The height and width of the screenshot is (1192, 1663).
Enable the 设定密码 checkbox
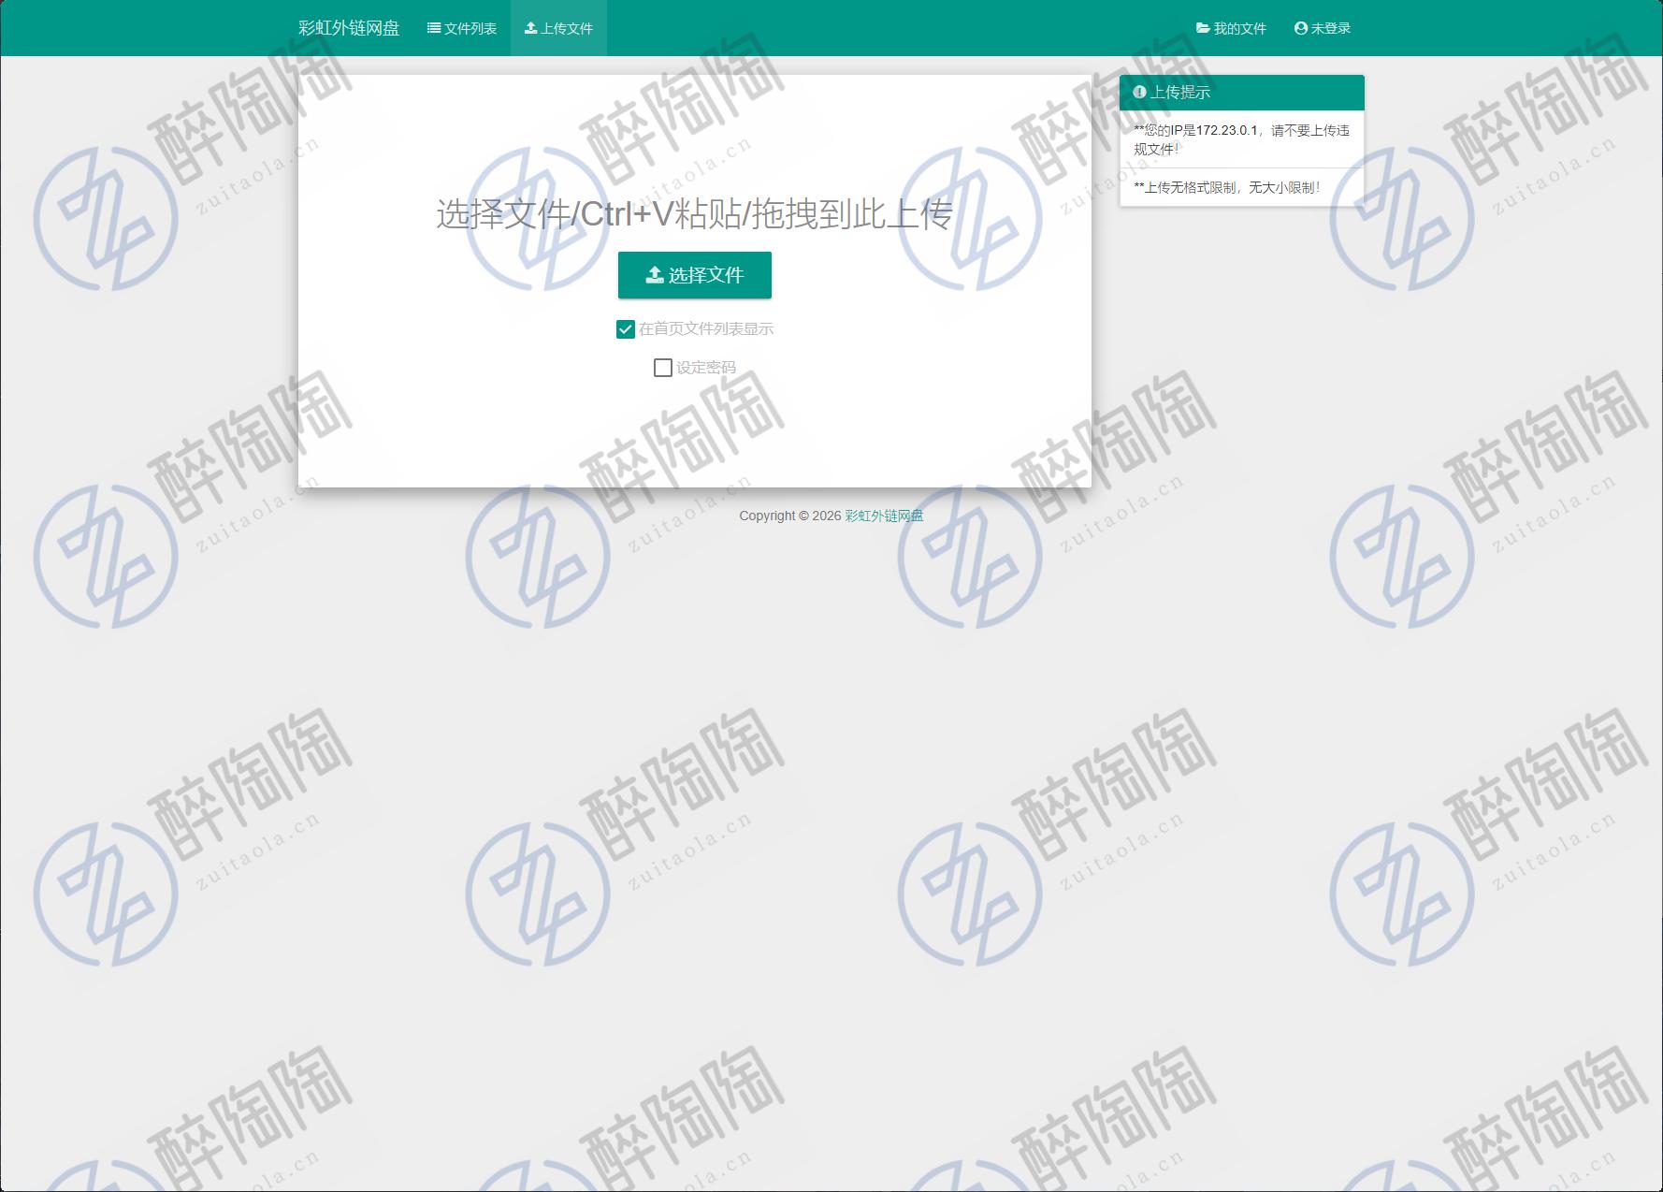pos(663,368)
